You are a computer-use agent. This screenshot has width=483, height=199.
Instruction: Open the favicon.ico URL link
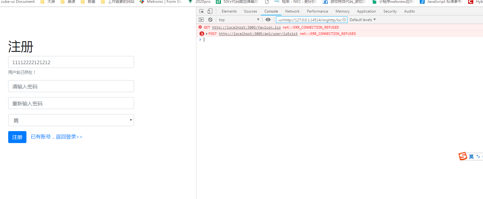[246, 27]
